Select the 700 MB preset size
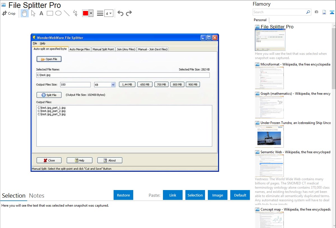This screenshot has width=336, height=228. (x=161, y=85)
